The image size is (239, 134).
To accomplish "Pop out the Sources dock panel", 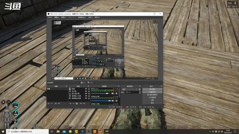I will (88, 86).
